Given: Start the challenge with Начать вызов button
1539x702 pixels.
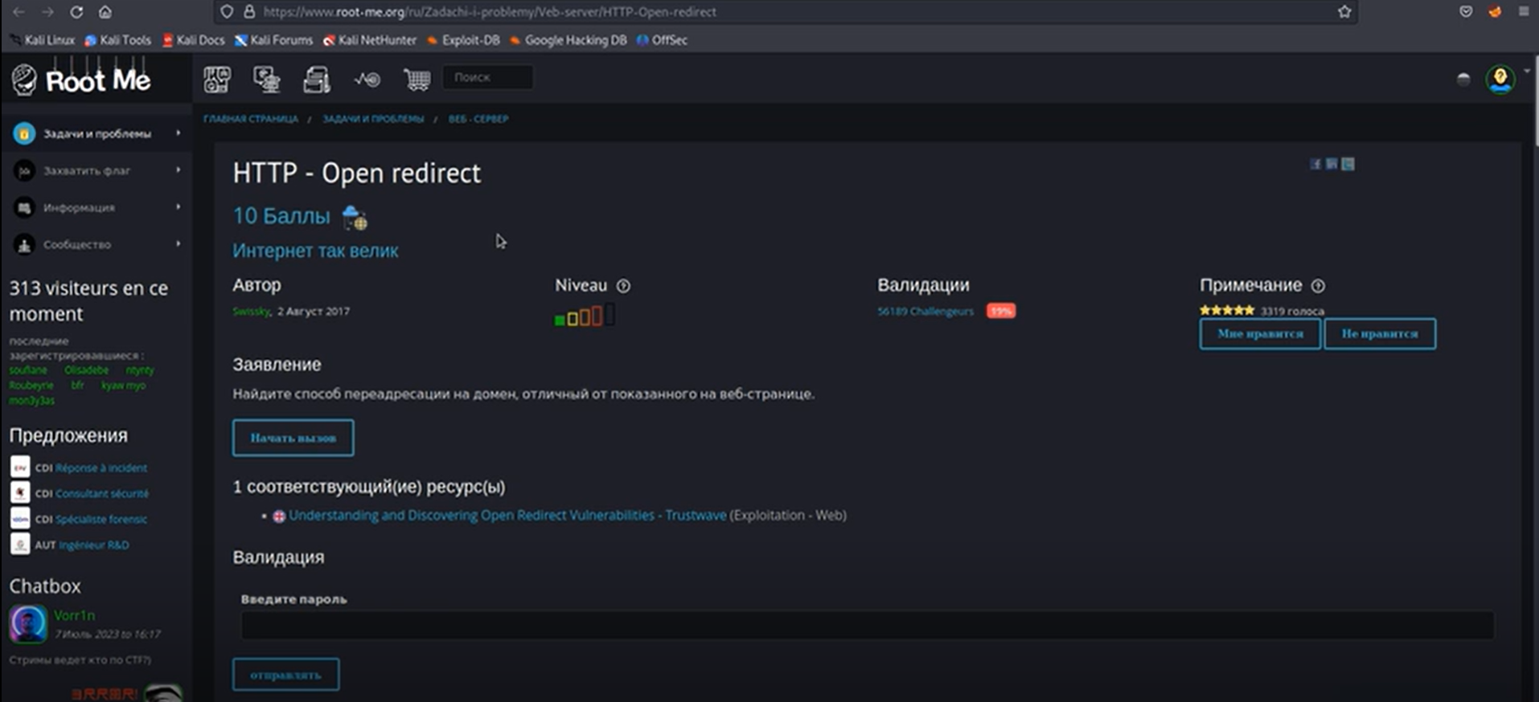Looking at the screenshot, I should [293, 438].
